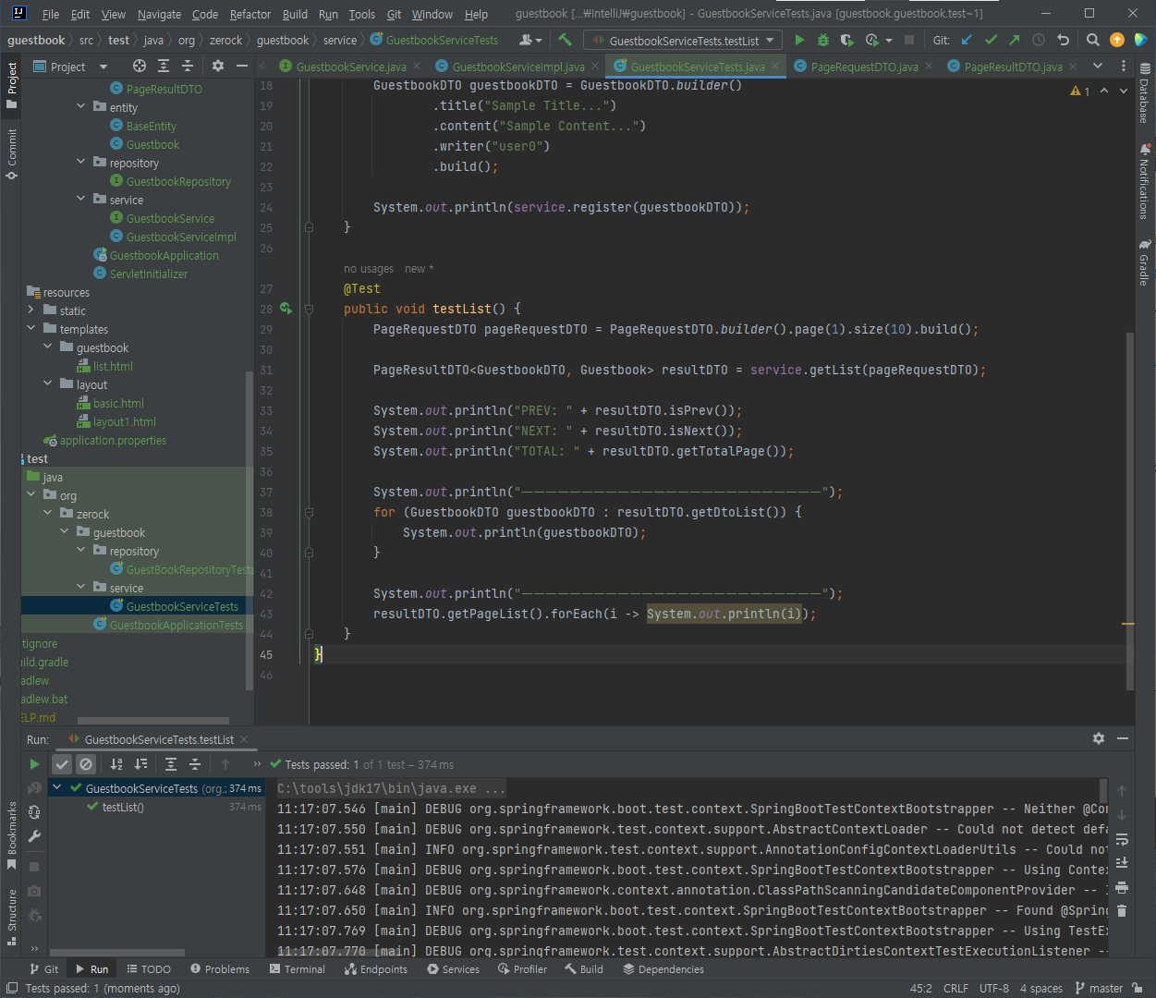Switch to PageRequestDTO.java tab
1156x998 pixels.
point(864,67)
